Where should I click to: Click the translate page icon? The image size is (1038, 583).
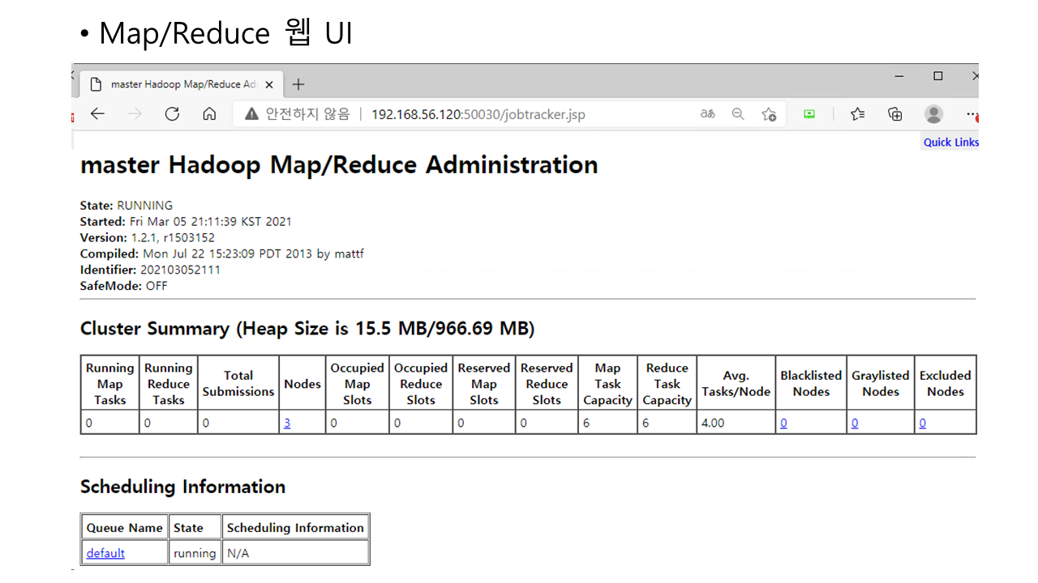pos(707,114)
